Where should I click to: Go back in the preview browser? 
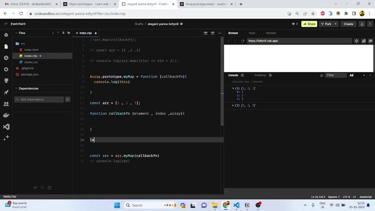229,41
